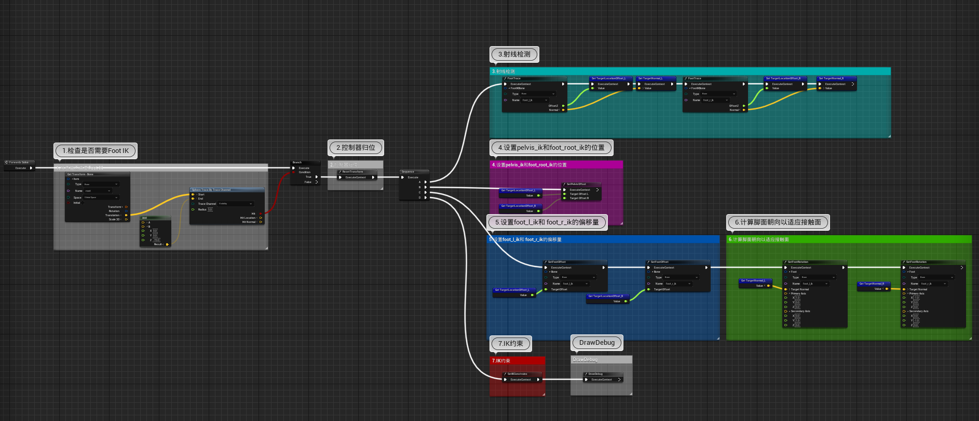Click Sequence node output pin A
Screen dimensions: 979x421
tap(426, 182)
